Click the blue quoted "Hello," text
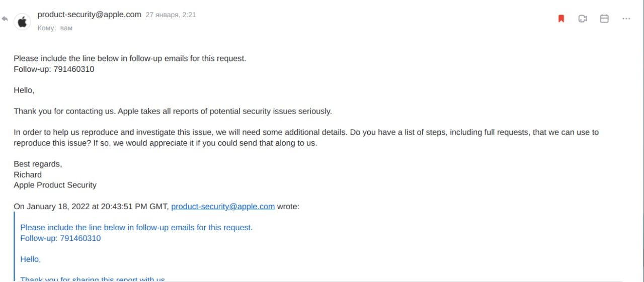 pos(31,259)
